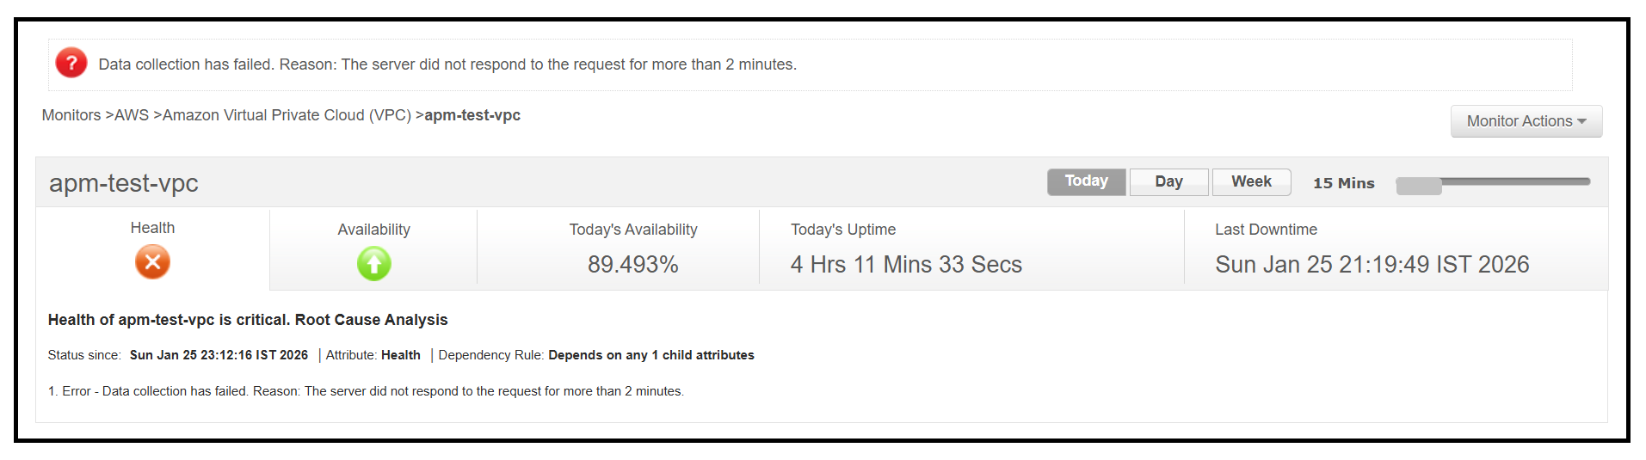Click the critical Health status icon
Image resolution: width=1646 pixels, height=460 pixels.
[x=152, y=262]
